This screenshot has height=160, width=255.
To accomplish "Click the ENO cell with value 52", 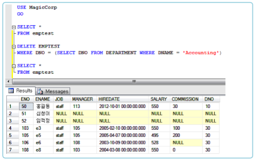I will coord(26,121).
